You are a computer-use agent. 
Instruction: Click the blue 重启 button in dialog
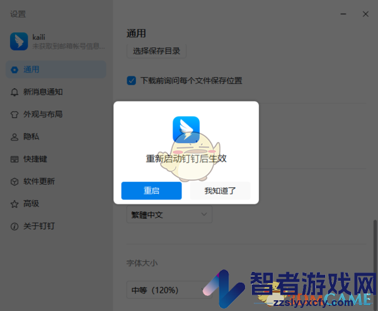tap(151, 191)
